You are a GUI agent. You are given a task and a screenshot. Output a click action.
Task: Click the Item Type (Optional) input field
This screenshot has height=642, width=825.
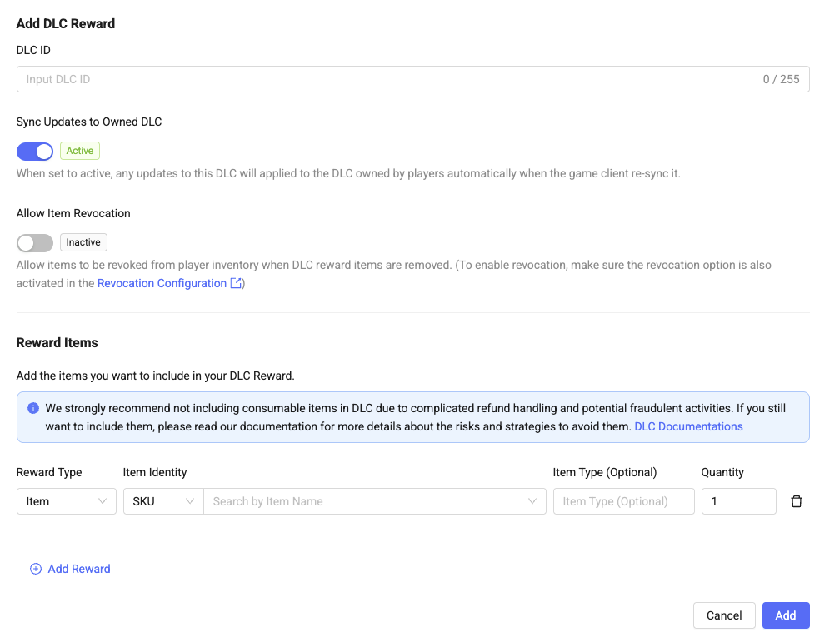click(x=624, y=501)
